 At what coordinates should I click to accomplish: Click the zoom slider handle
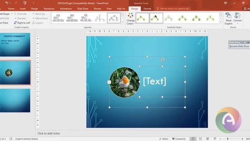228,139
